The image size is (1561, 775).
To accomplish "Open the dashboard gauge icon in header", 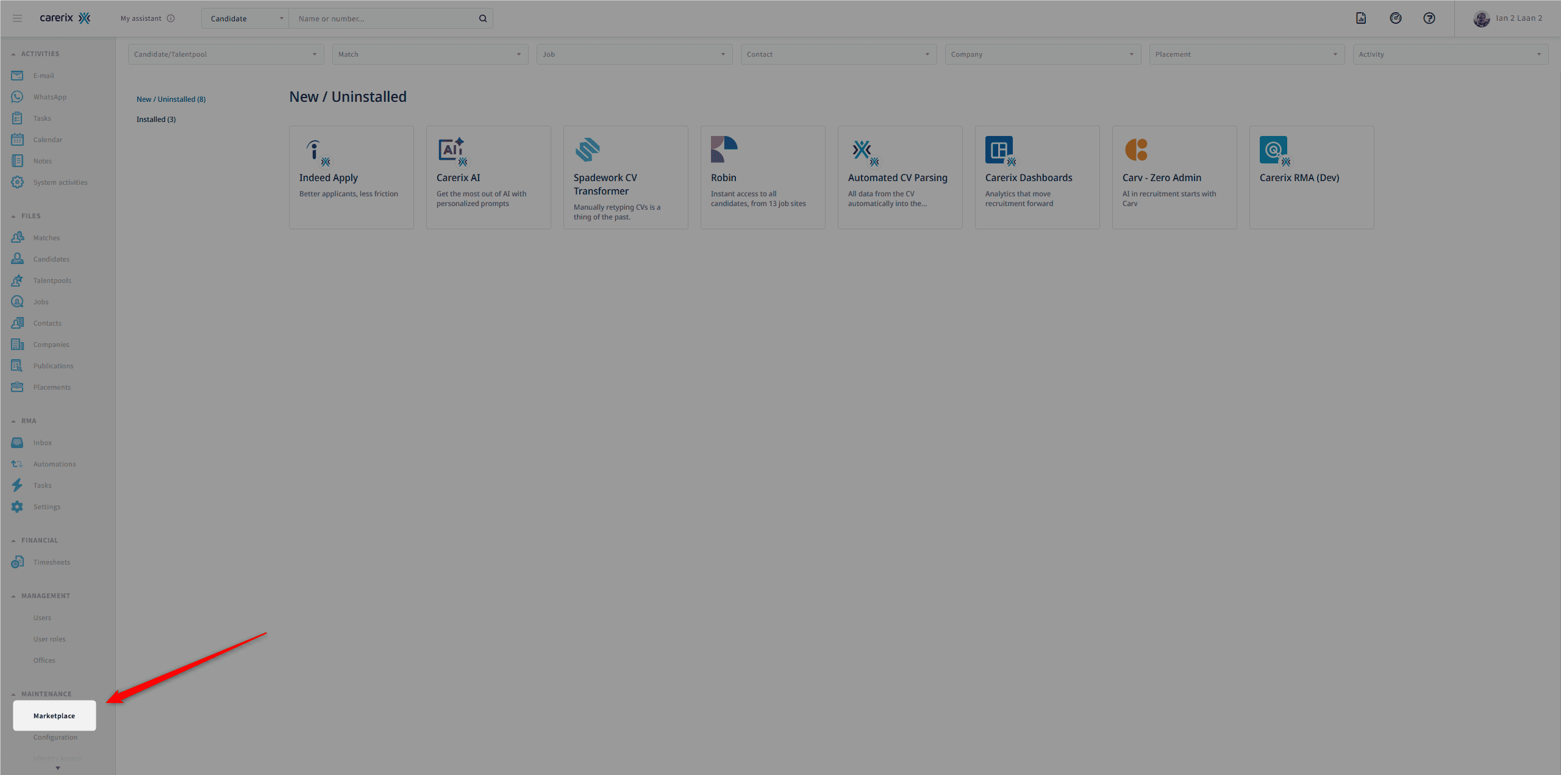I will click(x=1395, y=18).
